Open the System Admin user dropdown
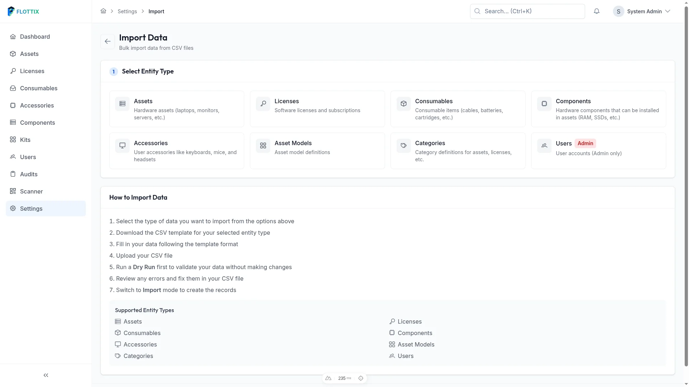Image resolution: width=689 pixels, height=387 pixels. click(642, 11)
